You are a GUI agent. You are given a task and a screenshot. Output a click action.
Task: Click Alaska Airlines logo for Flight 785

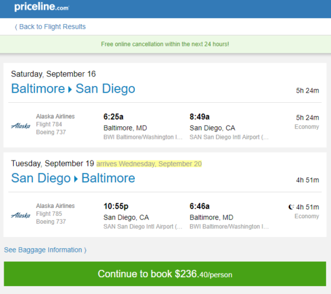pos(20,215)
